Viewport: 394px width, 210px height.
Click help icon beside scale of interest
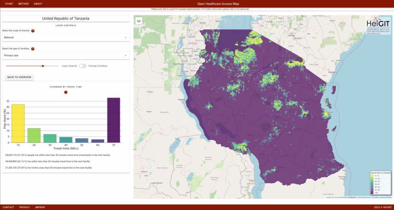pos(33,31)
